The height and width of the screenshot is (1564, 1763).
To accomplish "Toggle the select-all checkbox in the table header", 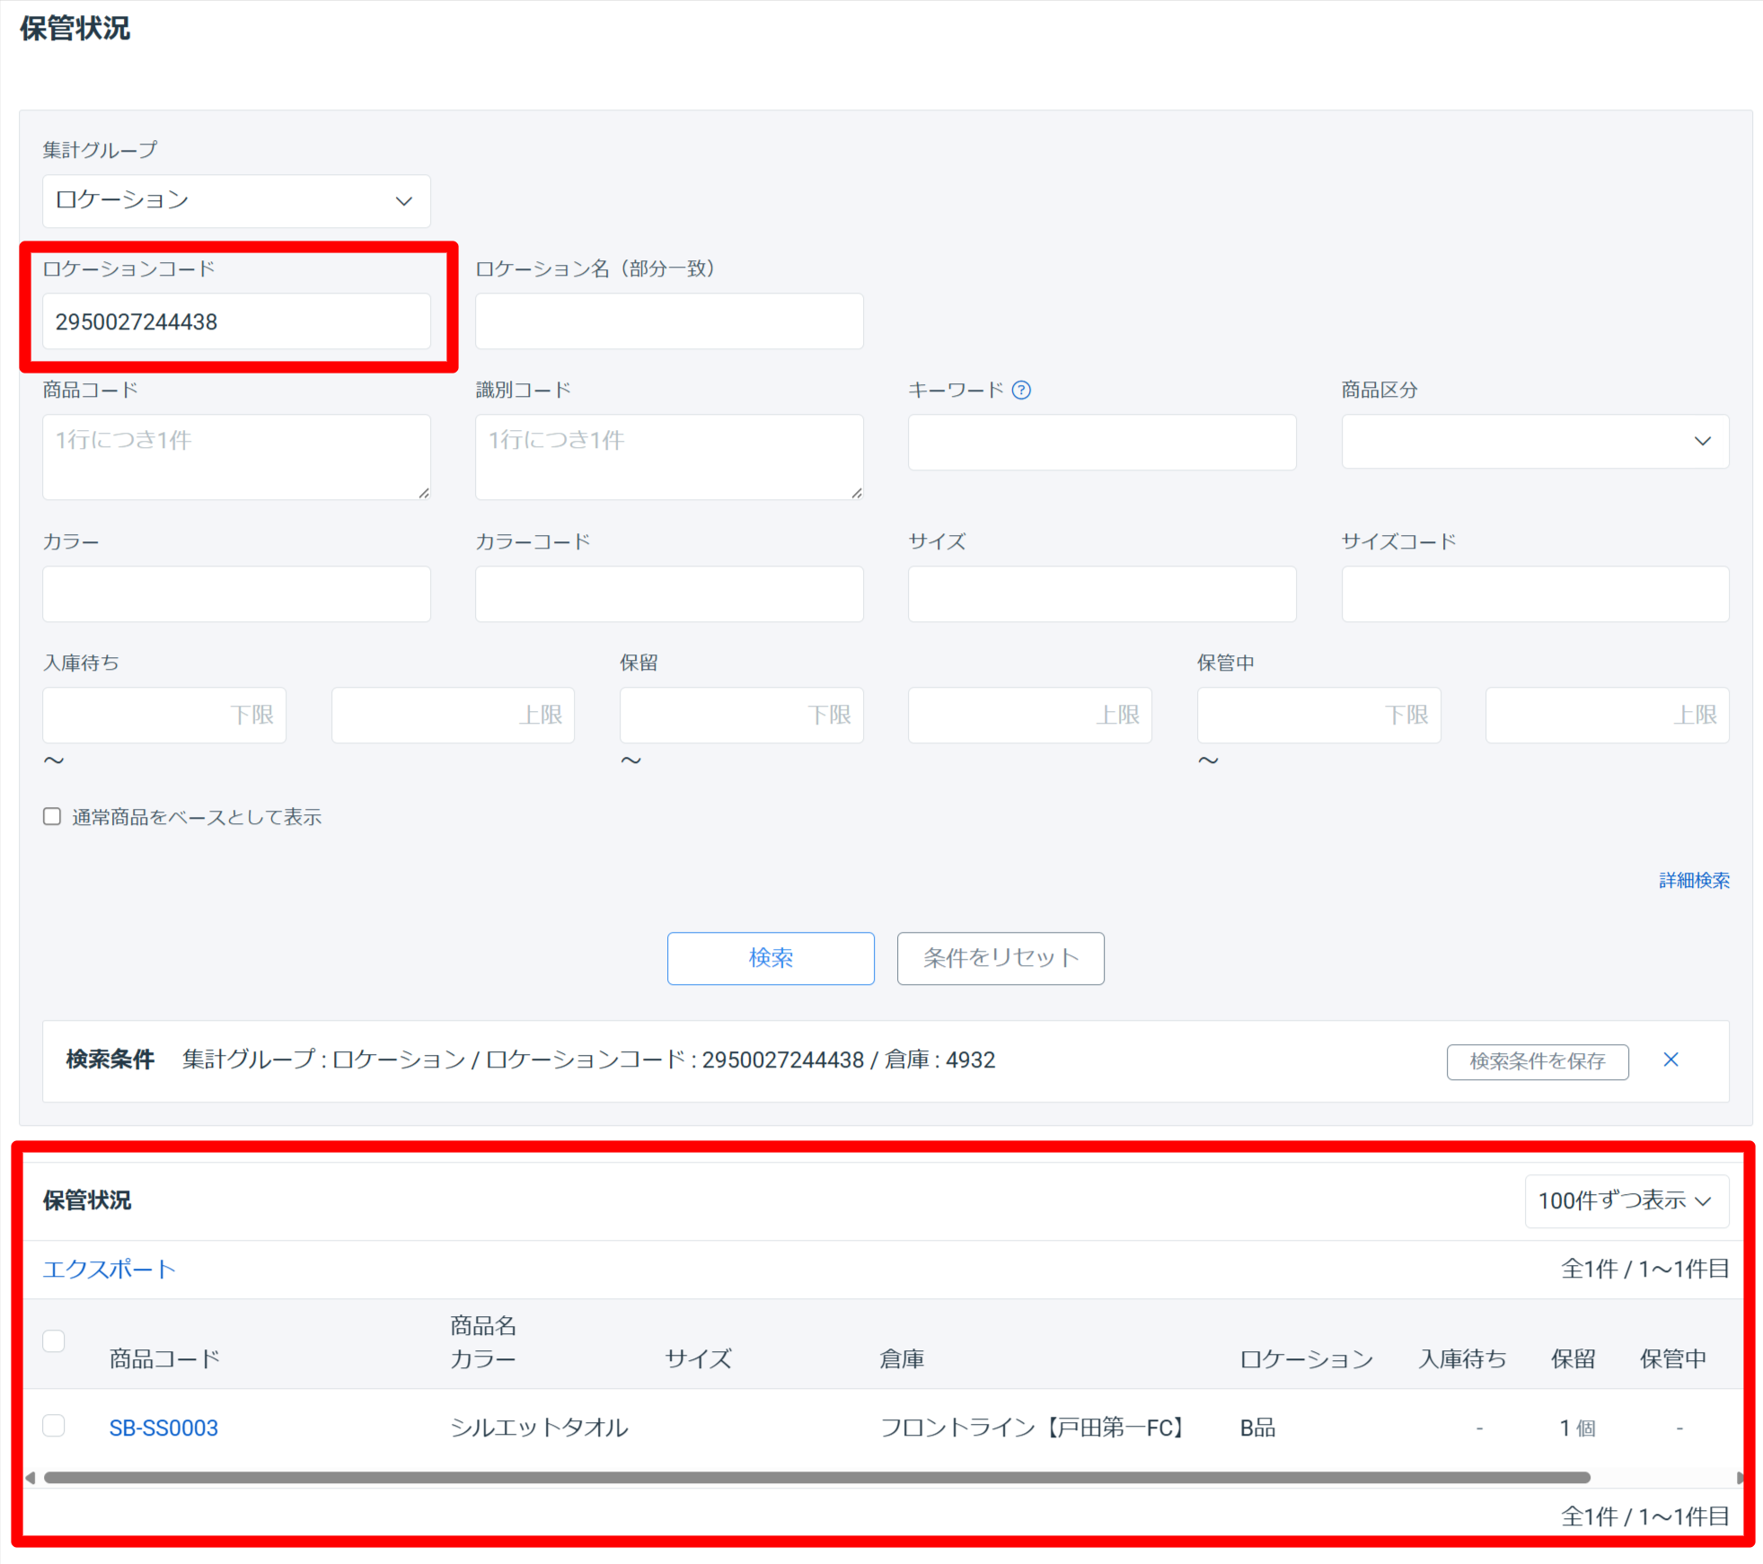I will tap(54, 1340).
